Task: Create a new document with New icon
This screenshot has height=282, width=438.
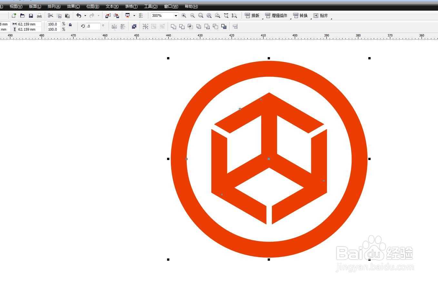Action: [x=14, y=15]
